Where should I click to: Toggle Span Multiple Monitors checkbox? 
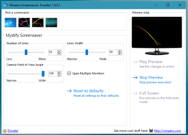[x=69, y=73]
